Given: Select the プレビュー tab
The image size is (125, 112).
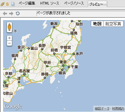Looking at the screenshot, I should 97,4.
